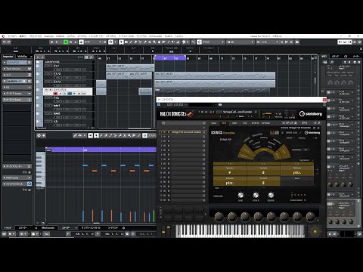
Task: Click the Release knob in Iconica panel
Action: pos(271,195)
